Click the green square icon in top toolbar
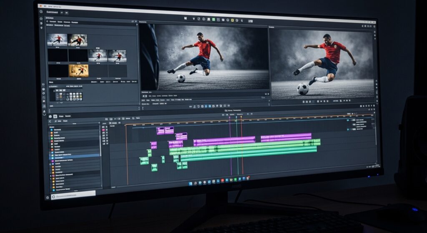 point(213,19)
